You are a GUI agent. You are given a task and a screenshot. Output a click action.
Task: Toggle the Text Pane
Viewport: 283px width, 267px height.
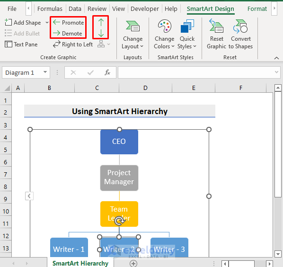point(21,44)
